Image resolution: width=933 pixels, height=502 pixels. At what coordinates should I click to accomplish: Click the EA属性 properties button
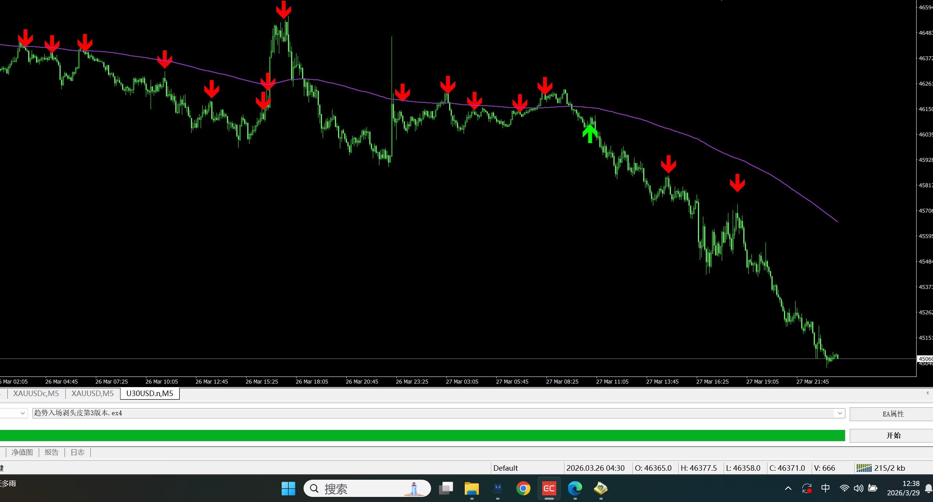pos(893,414)
